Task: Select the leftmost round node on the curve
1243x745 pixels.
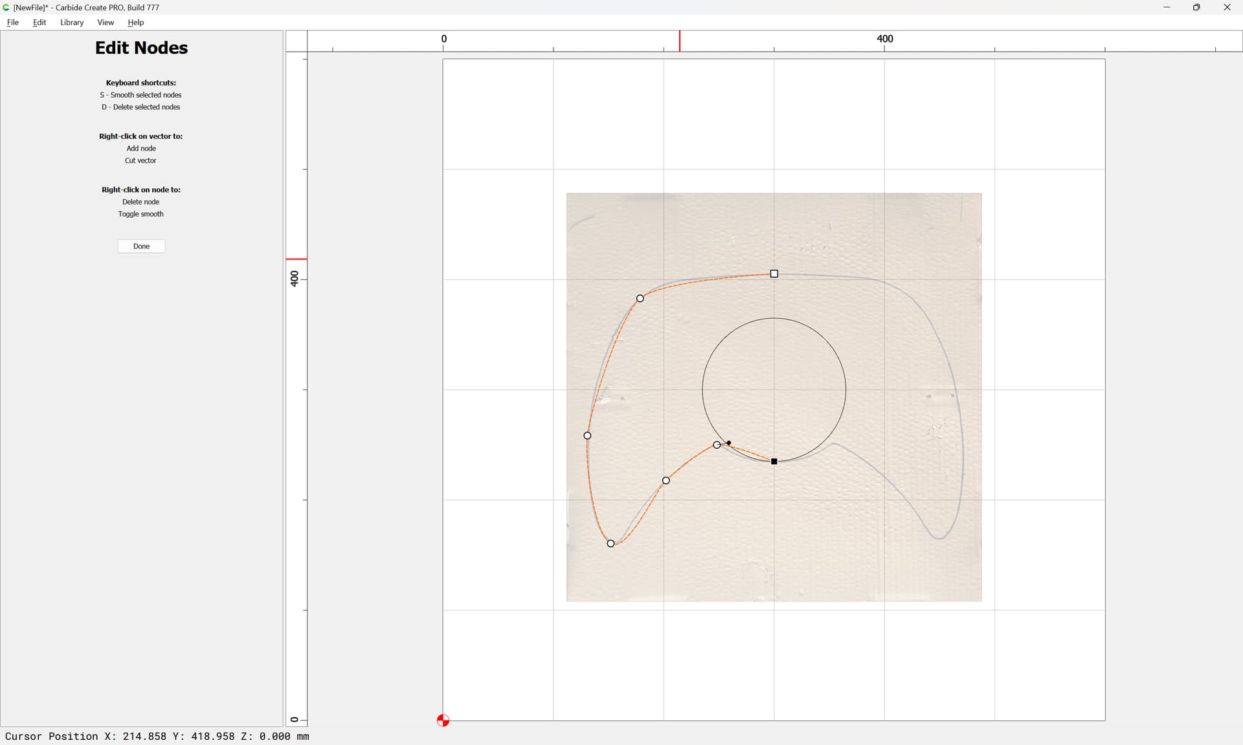Action: point(587,435)
